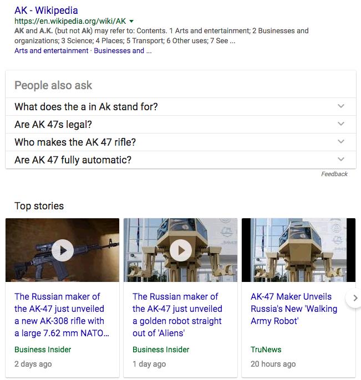Click the '2 days ago' timestamp
This screenshot has width=361, height=380.
(x=33, y=364)
